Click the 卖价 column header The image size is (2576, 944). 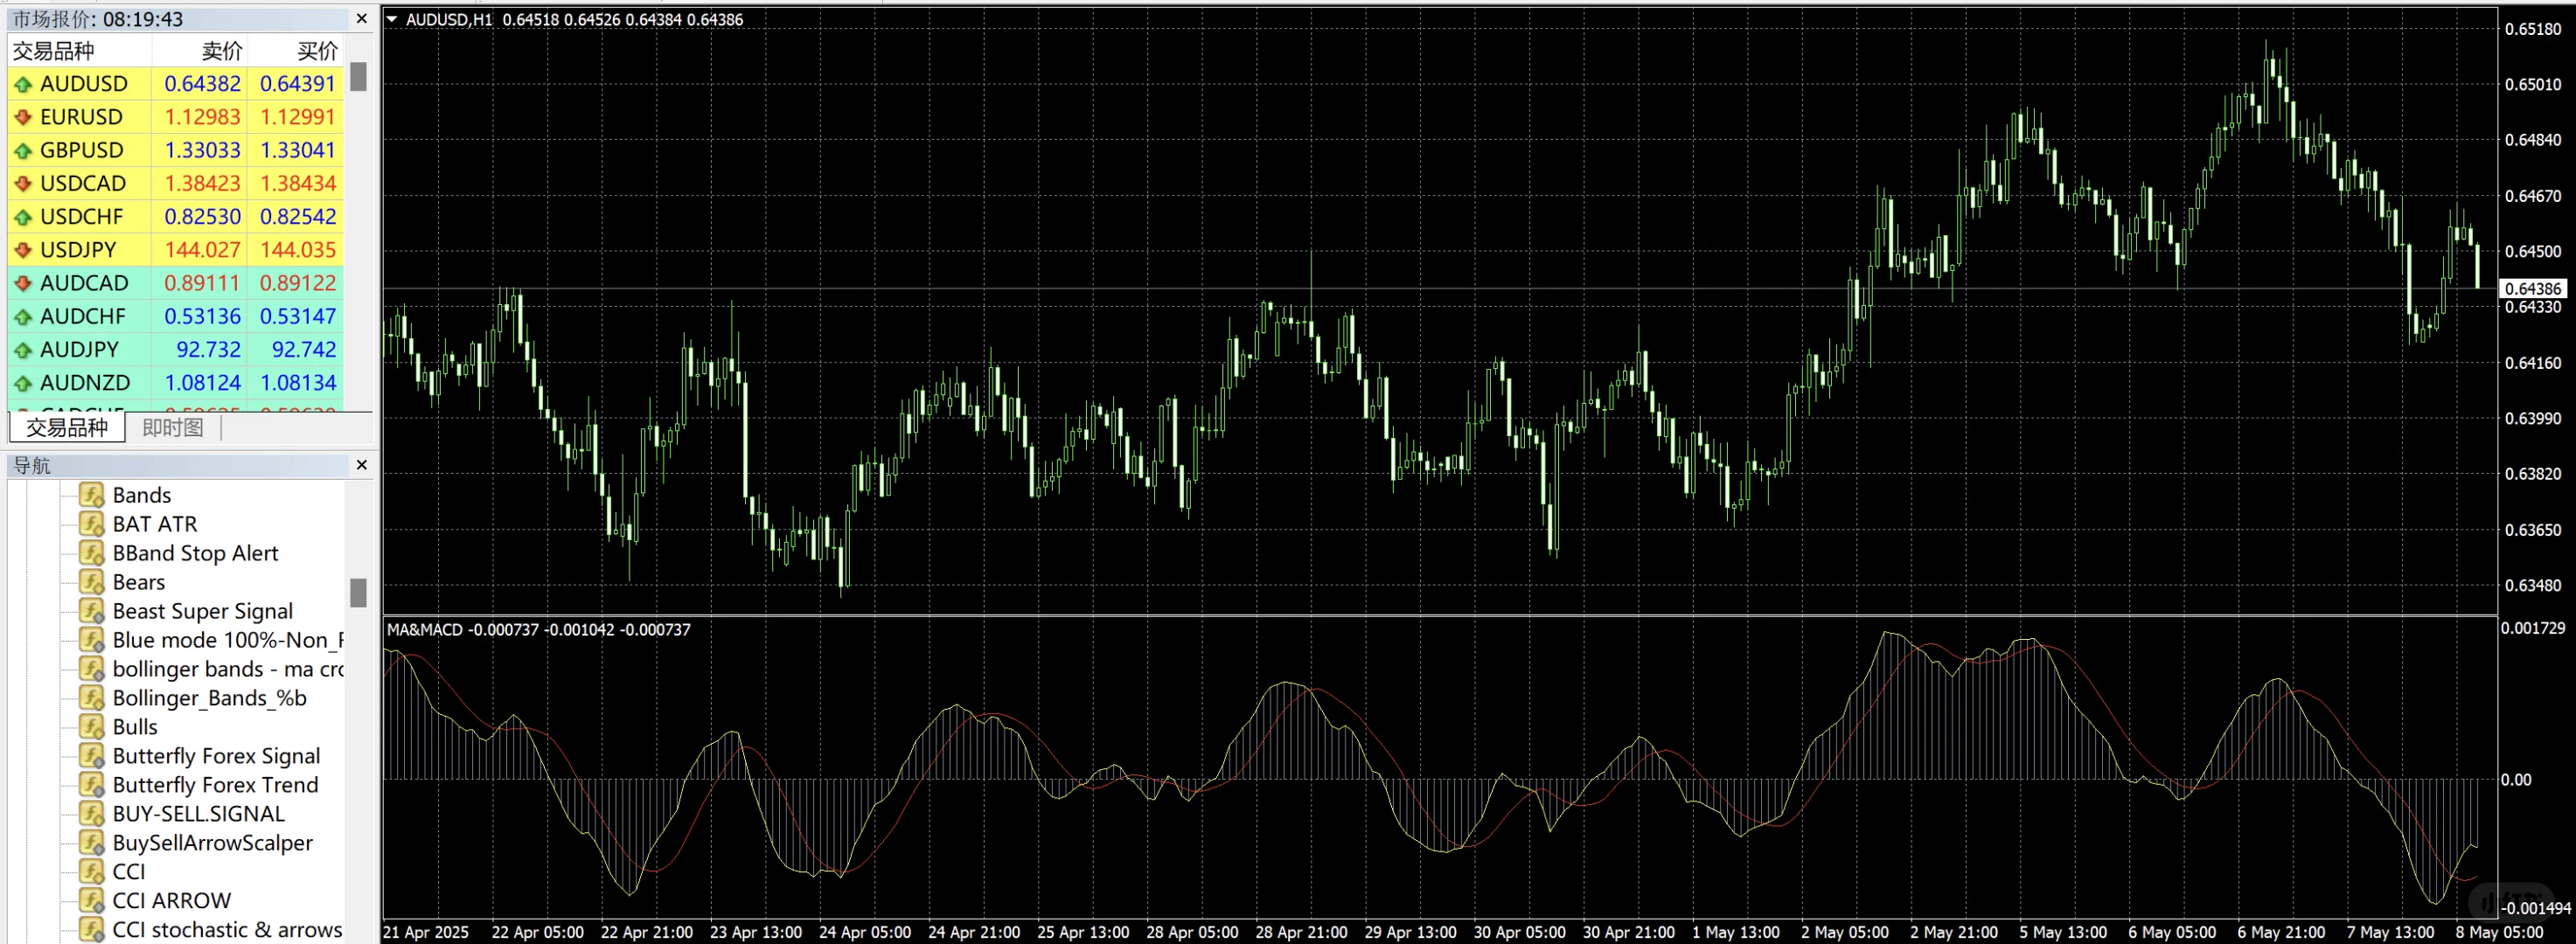221,51
